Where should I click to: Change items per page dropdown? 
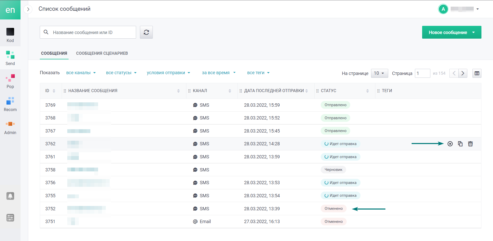380,73
